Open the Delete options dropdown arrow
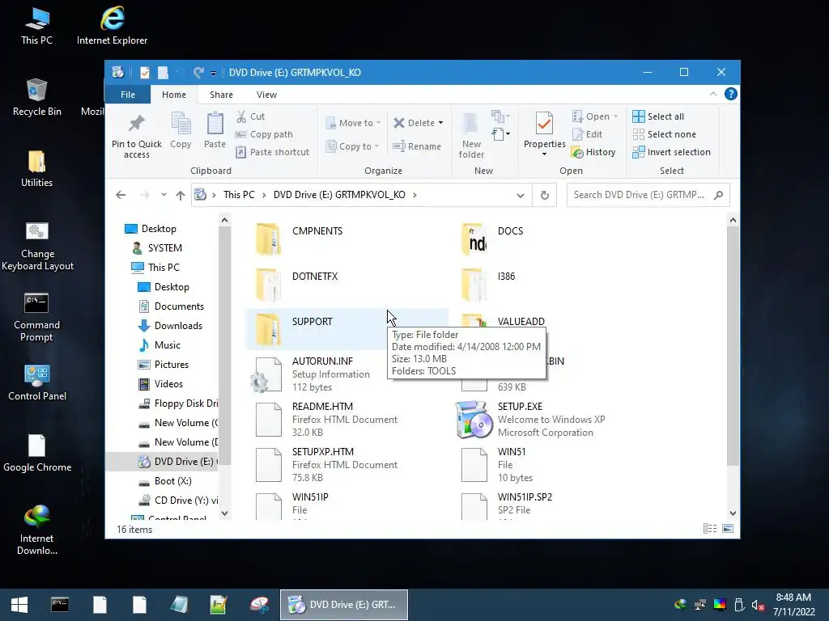829x621 pixels. coord(440,123)
